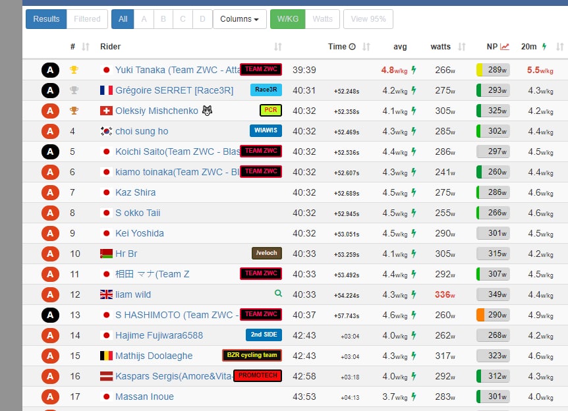Sort by Time column arrows
This screenshot has width=568, height=411.
point(366,47)
